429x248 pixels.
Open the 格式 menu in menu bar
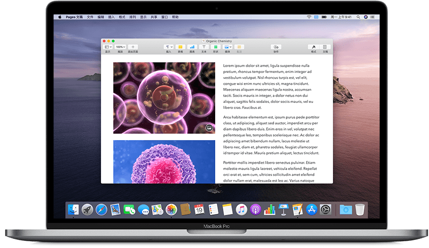[x=122, y=17]
